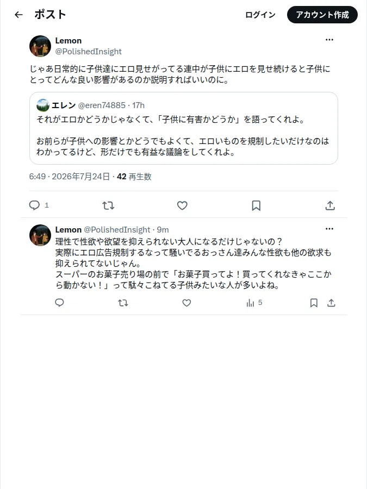Screen dimensions: 367x489
Task: Bookmark the reply post
Action: tap(314, 303)
